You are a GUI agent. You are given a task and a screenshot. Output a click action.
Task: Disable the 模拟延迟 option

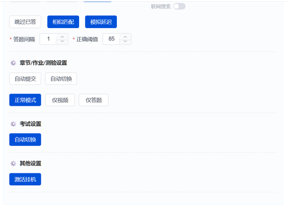coord(101,22)
